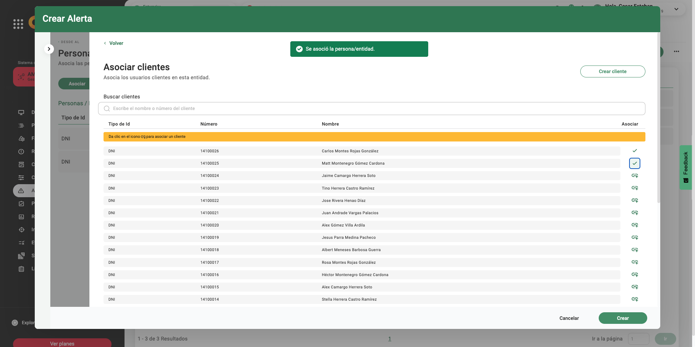The width and height of the screenshot is (695, 347).
Task: Associate client Rosa Montes Rojas González
Action: (635, 262)
